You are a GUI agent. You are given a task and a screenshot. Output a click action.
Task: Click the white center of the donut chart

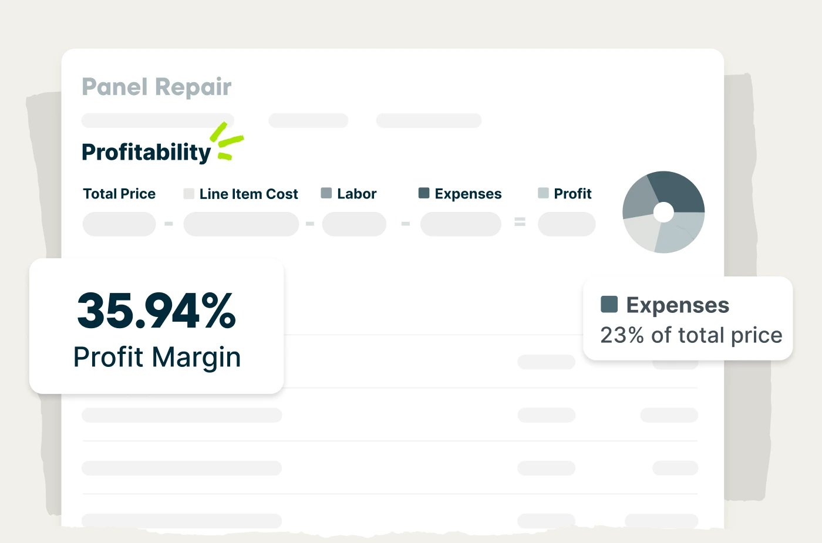point(663,212)
